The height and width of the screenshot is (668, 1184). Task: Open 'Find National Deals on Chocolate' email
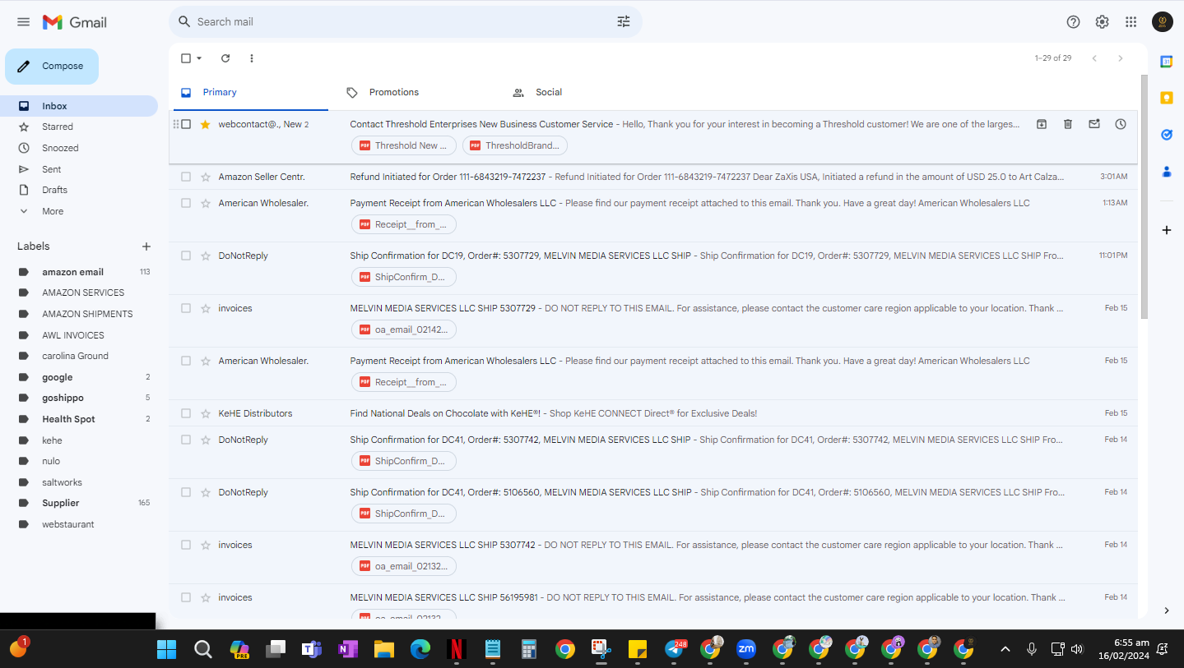pyautogui.click(x=653, y=413)
